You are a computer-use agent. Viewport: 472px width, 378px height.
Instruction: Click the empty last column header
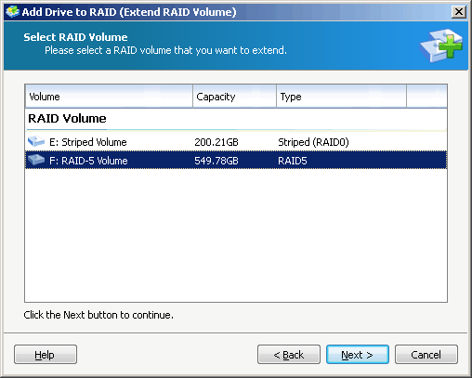coord(426,97)
